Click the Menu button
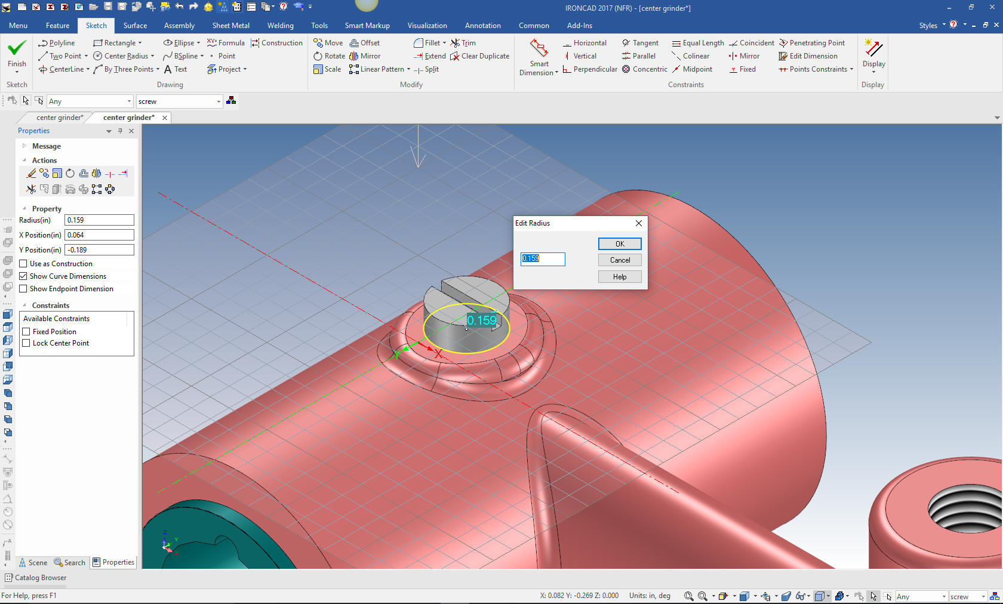The image size is (1003, 604). pos(18,26)
